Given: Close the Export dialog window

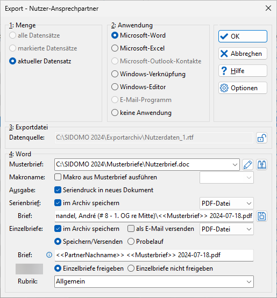Looking at the screenshot, I should [268, 9].
